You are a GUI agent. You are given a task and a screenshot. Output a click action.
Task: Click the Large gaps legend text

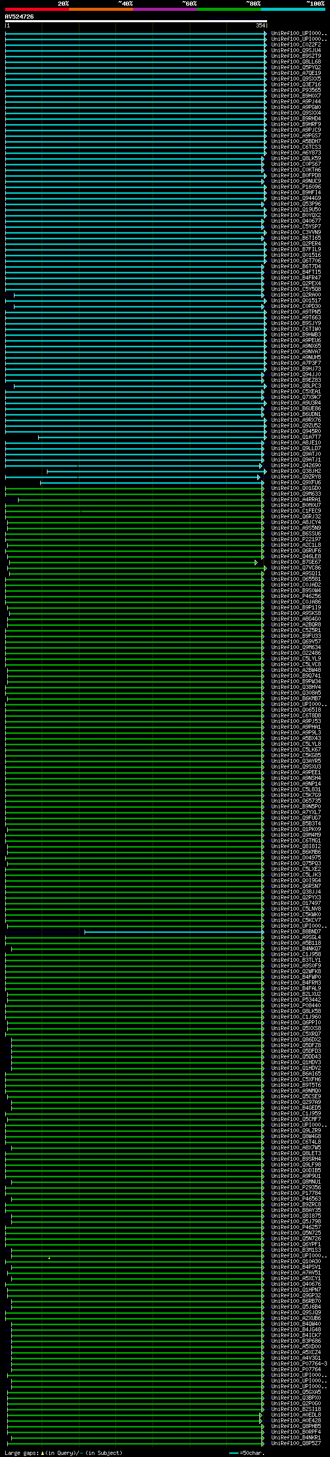pyautogui.click(x=63, y=1453)
